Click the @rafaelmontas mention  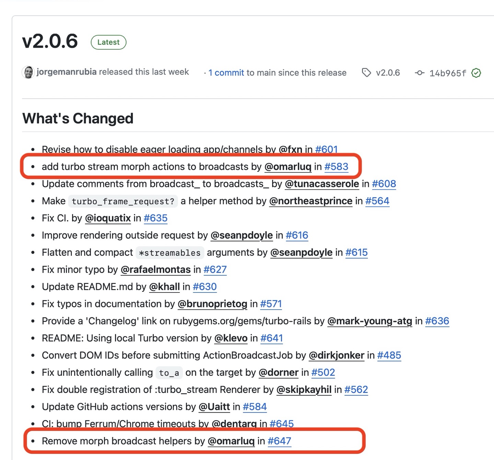[x=155, y=270]
